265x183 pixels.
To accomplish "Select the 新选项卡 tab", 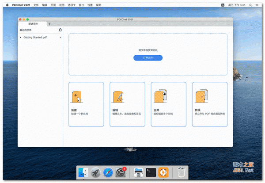I will [x=33, y=24].
